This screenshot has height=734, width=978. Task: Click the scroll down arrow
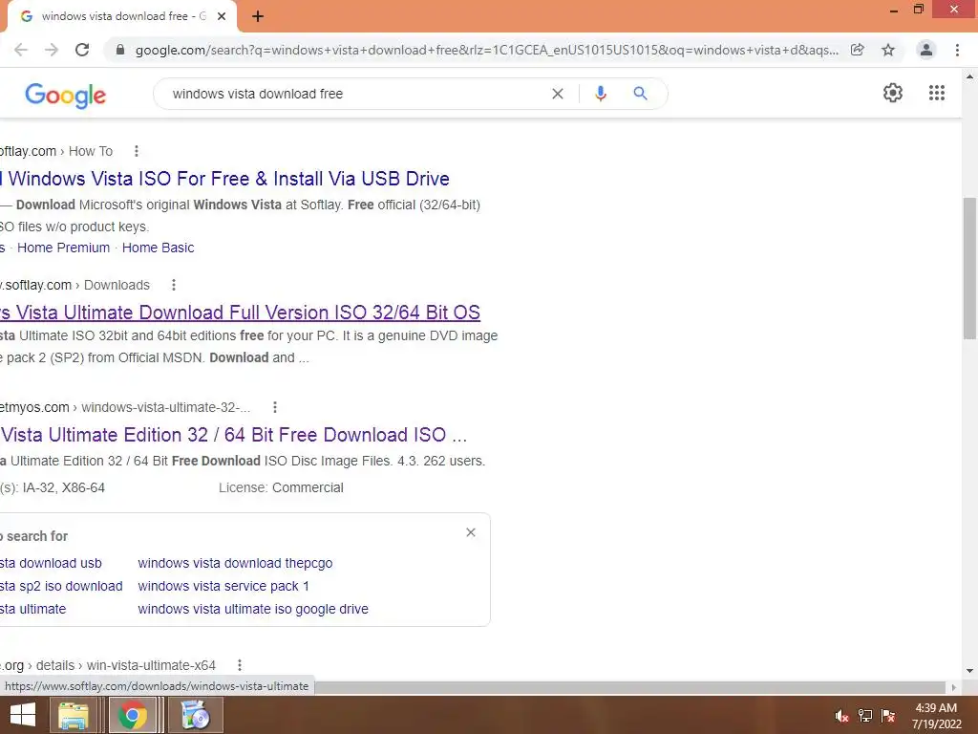click(x=969, y=672)
